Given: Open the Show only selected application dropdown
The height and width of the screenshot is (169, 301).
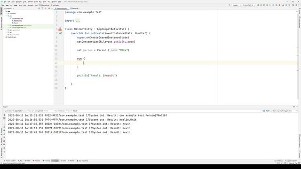Looking at the screenshot, I should [285, 111].
